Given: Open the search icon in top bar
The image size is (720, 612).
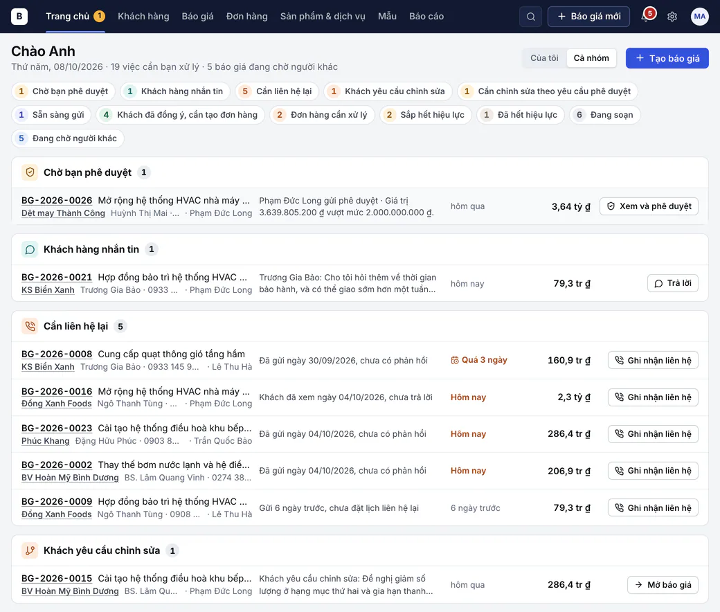Looking at the screenshot, I should 530,17.
